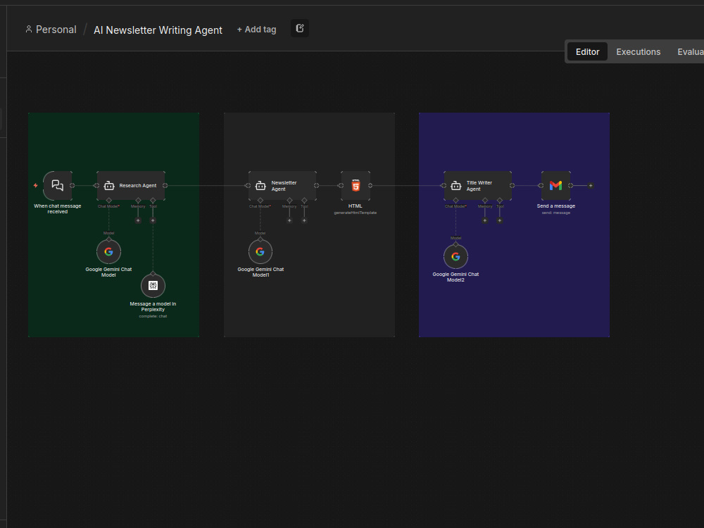Click the chat trigger output connector

tap(73, 185)
